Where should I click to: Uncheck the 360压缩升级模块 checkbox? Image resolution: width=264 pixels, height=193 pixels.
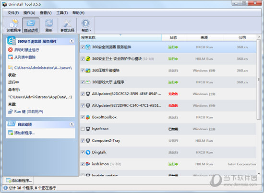tap(83, 70)
